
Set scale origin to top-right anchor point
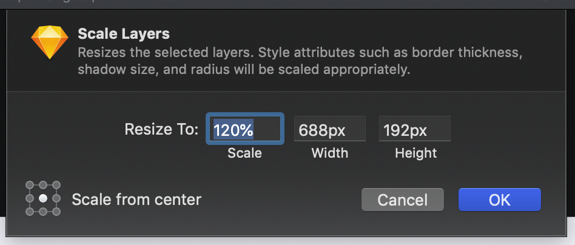(x=56, y=185)
